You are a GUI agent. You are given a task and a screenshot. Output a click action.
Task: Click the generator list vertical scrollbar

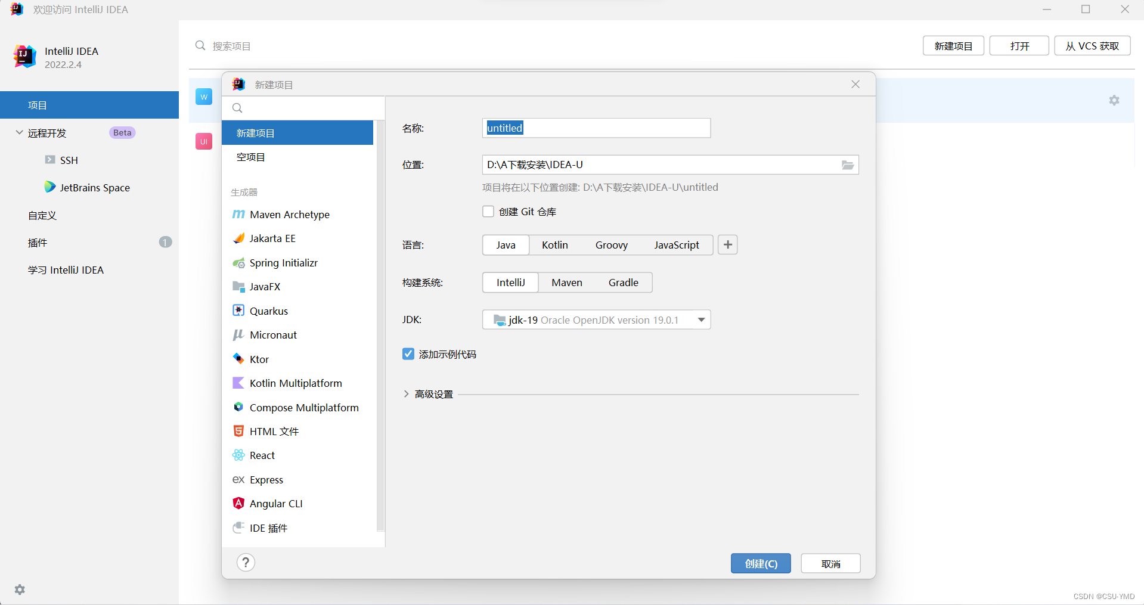(380, 325)
